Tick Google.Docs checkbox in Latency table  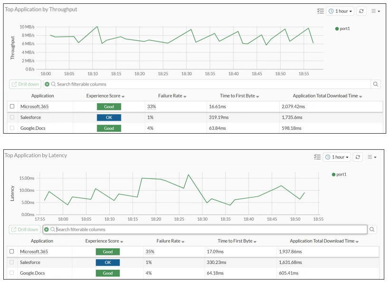(12, 273)
